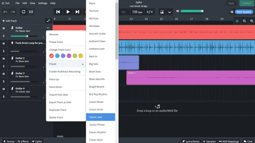Image resolution: width=255 pixels, height=143 pixels.
Task: Click the Publish button
Action: (x=246, y=3)
